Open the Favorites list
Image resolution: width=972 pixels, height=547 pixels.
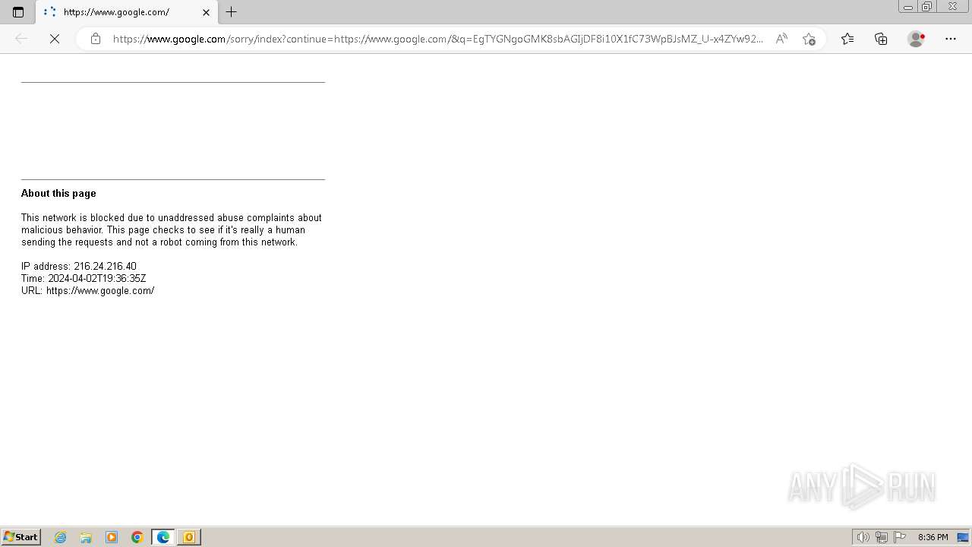click(847, 39)
